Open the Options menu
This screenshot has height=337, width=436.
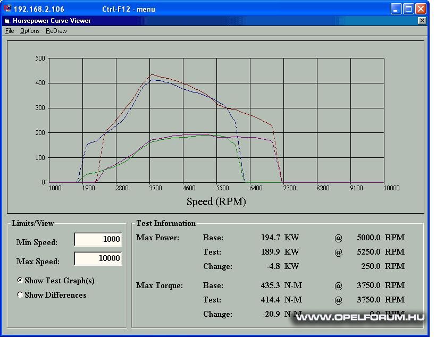coord(30,31)
